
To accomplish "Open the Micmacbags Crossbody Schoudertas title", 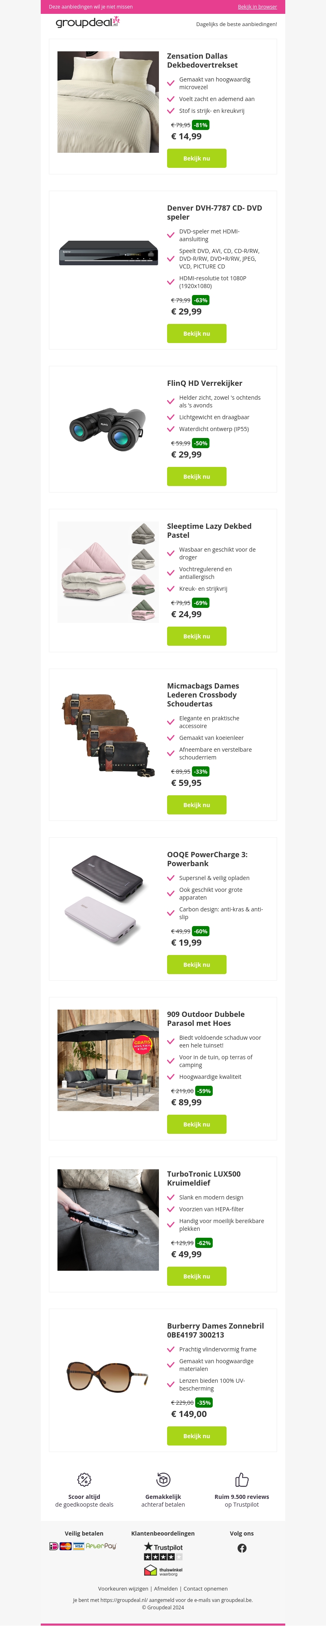I will pos(203,695).
